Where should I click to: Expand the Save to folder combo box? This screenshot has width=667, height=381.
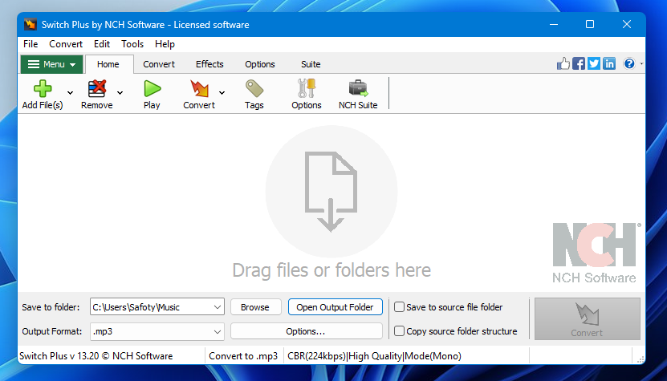[218, 307]
